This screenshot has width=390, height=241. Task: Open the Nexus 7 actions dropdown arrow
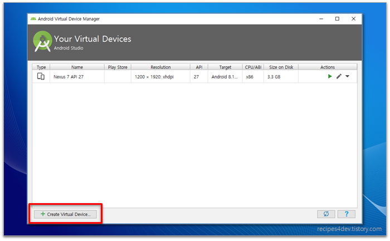coord(348,76)
